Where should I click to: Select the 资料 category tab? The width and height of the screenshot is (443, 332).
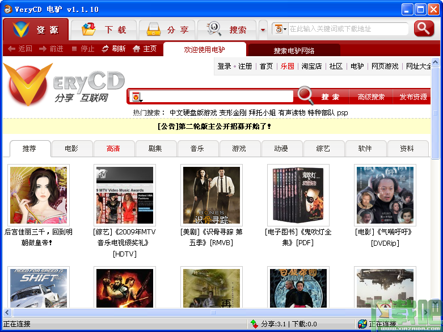pos(407,149)
